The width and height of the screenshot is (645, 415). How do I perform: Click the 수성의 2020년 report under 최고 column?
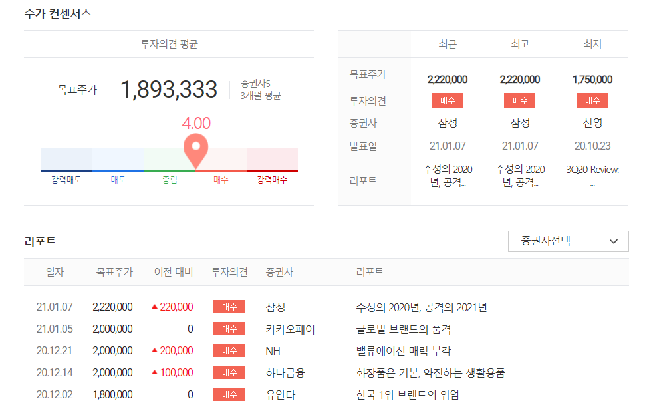520,176
